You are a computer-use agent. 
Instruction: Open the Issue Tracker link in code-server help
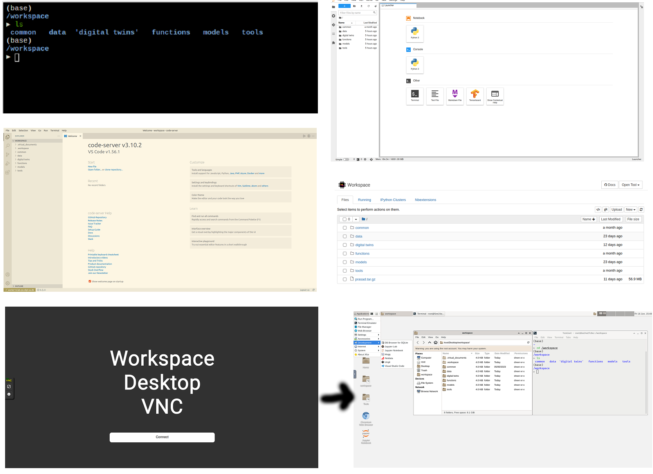click(94, 223)
